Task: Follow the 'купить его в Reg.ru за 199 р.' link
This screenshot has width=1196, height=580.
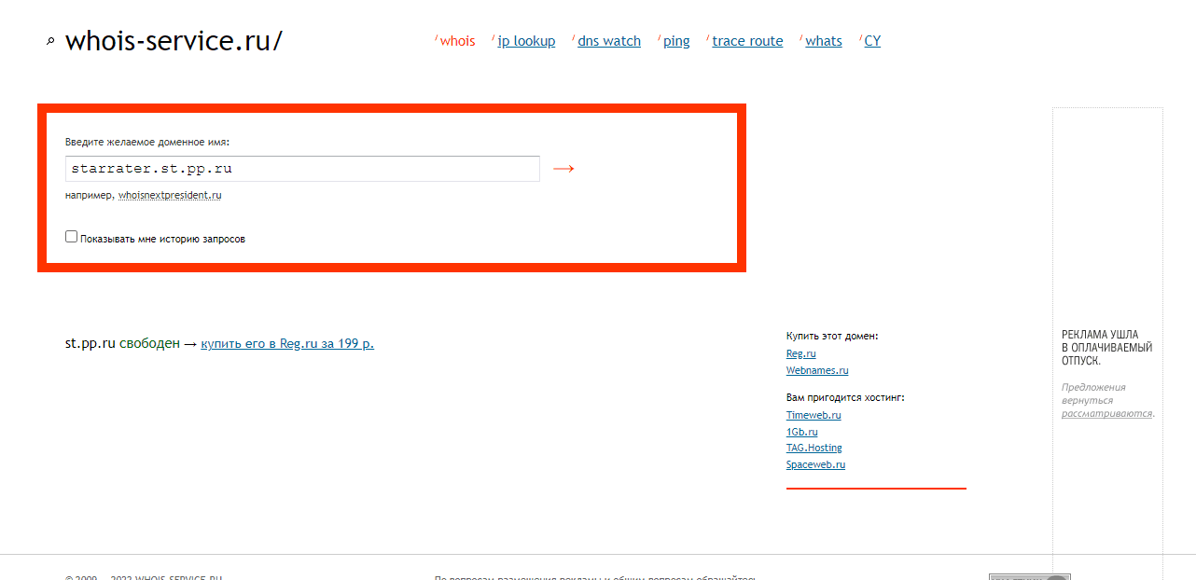Action: [x=287, y=343]
